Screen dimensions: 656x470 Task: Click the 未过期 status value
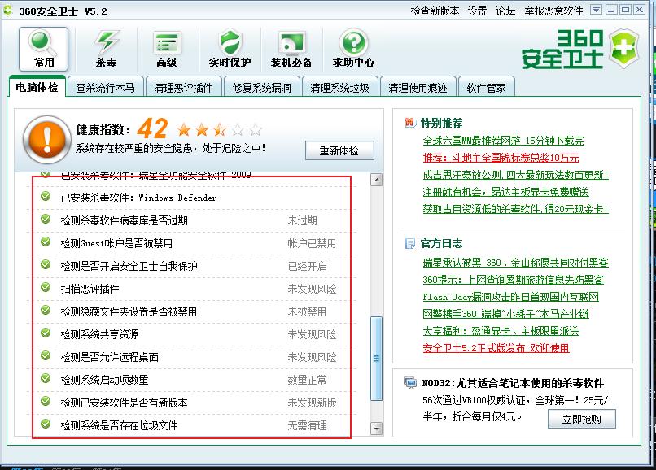coord(302,221)
